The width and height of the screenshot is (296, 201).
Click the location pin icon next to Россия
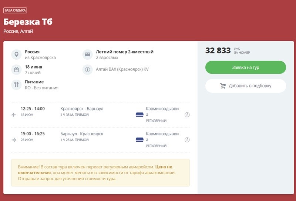(16, 55)
